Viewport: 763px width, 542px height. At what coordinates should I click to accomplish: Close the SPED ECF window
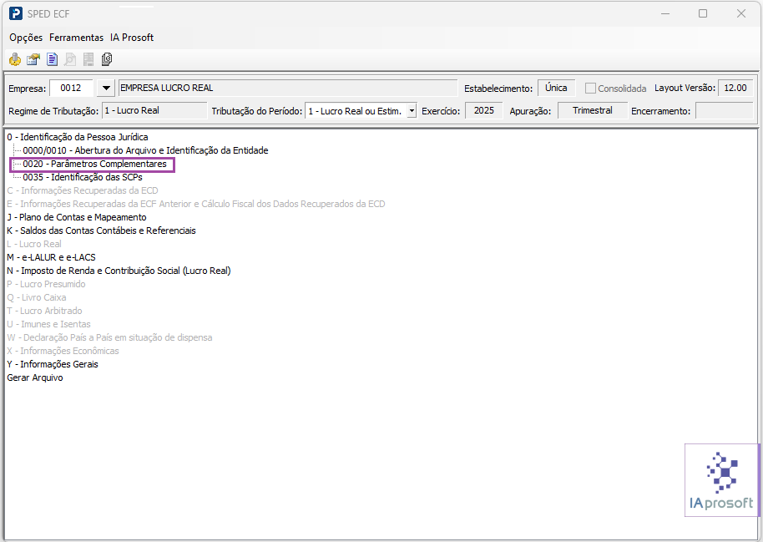point(741,13)
